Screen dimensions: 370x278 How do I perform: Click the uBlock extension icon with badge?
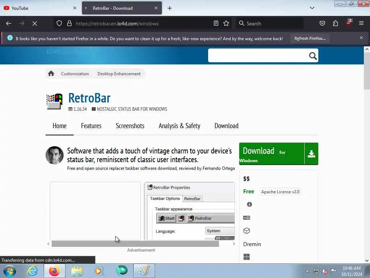(349, 23)
